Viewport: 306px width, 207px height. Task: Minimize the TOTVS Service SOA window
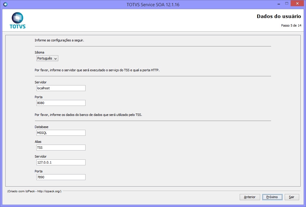[x=279, y=4]
